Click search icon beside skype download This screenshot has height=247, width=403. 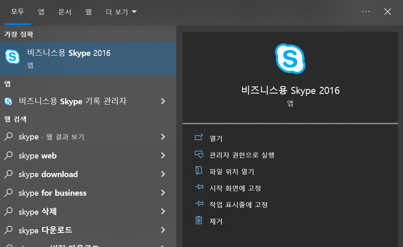tap(8, 174)
